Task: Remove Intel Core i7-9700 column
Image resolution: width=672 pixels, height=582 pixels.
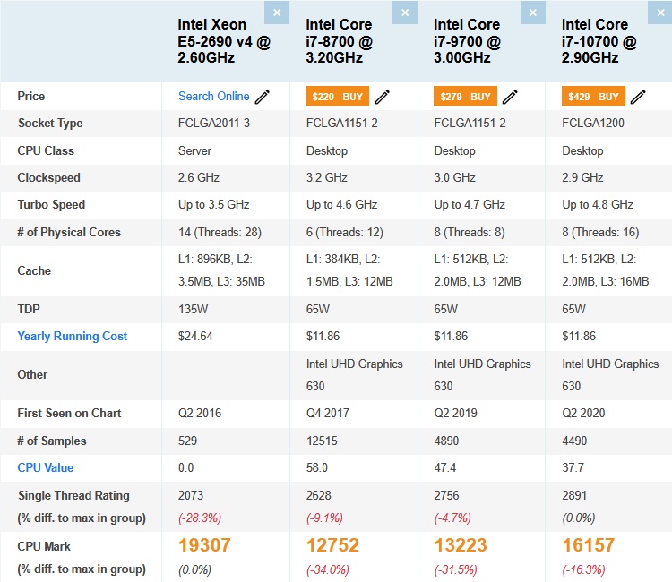Action: [533, 13]
